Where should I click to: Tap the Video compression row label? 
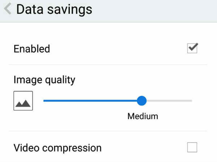tap(58, 148)
